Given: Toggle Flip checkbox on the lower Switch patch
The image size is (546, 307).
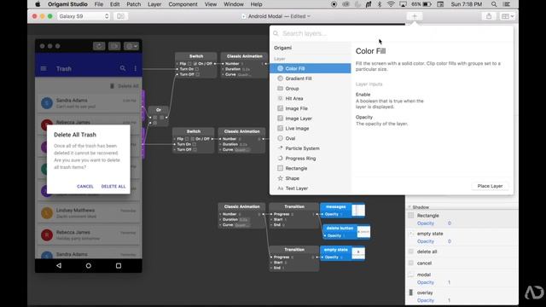Looking at the screenshot, I should tap(187, 139).
